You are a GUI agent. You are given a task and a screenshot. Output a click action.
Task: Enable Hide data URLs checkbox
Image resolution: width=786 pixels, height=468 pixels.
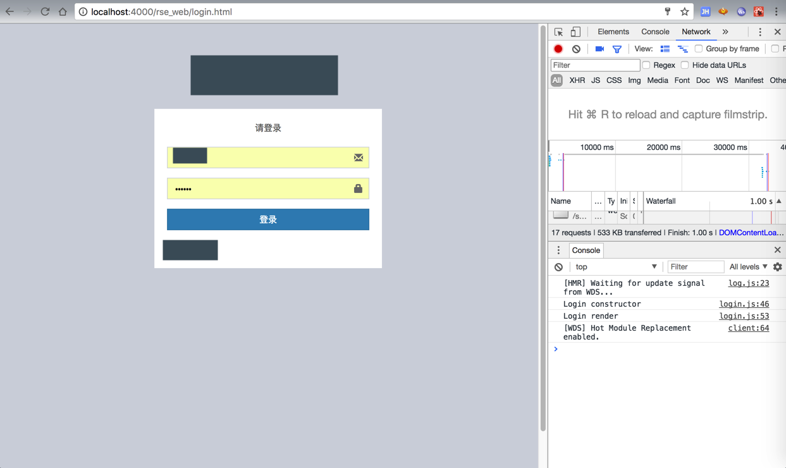coord(685,65)
